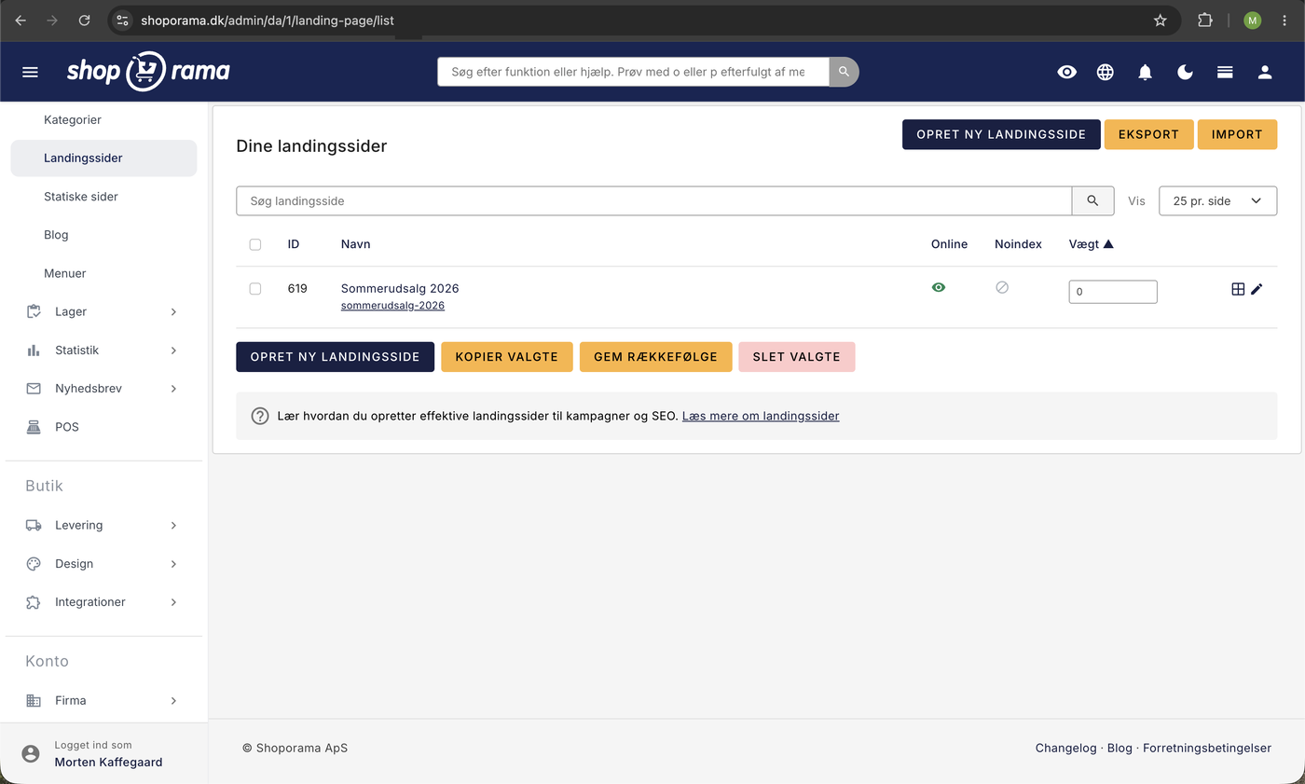Click the help question mark icon
The image size is (1305, 784).
pyautogui.click(x=260, y=416)
